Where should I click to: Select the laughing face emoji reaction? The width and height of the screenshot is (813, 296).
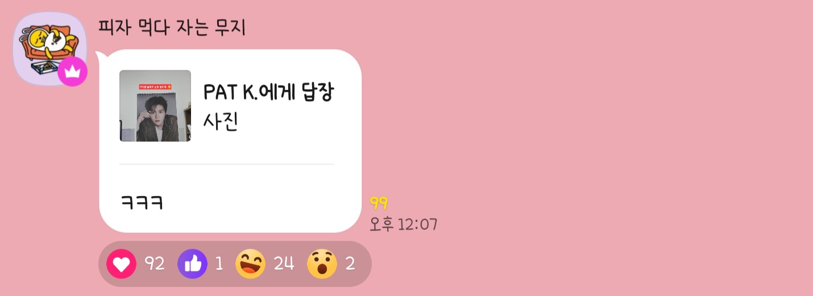pyautogui.click(x=251, y=264)
